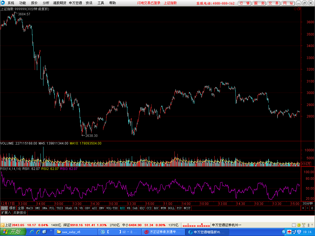The height and width of the screenshot is (236, 315).
Task: Switch indicator to BOLL
Action: (171, 208)
